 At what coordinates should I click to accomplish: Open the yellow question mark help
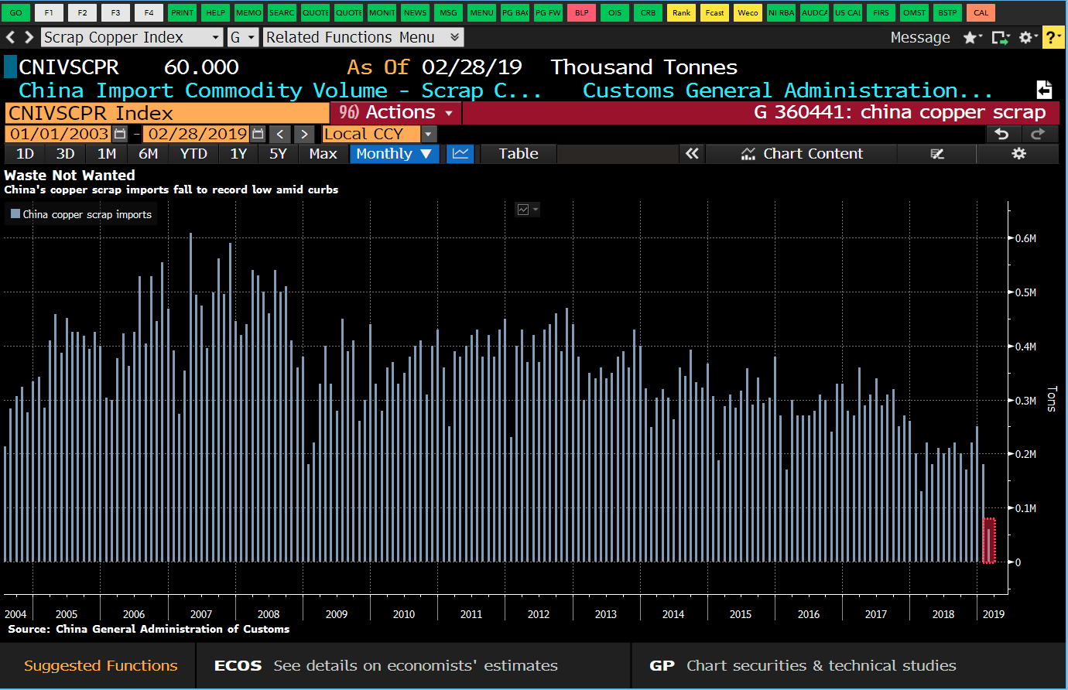click(x=1053, y=37)
